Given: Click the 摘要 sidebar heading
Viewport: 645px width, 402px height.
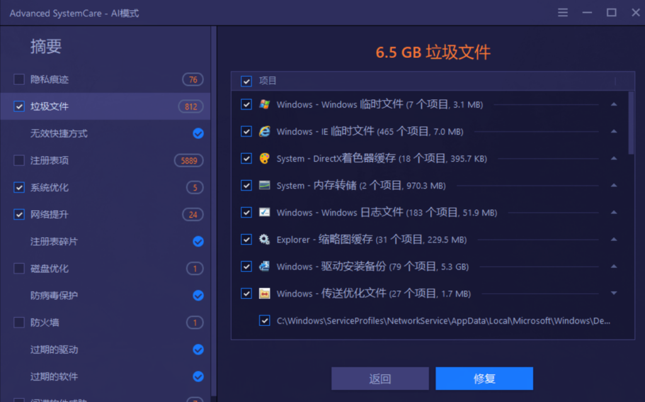Looking at the screenshot, I should (x=45, y=47).
